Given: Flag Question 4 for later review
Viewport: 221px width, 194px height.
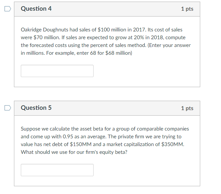Looking at the screenshot, I should 8,9.
